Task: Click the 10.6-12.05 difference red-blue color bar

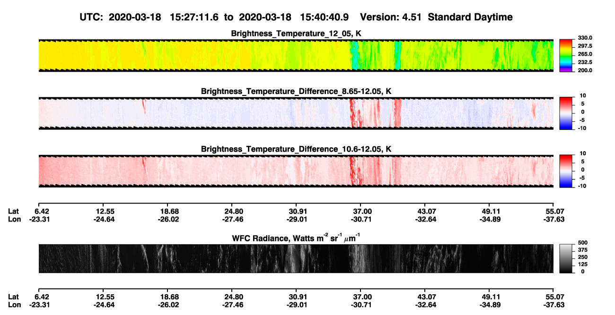Action: click(566, 171)
